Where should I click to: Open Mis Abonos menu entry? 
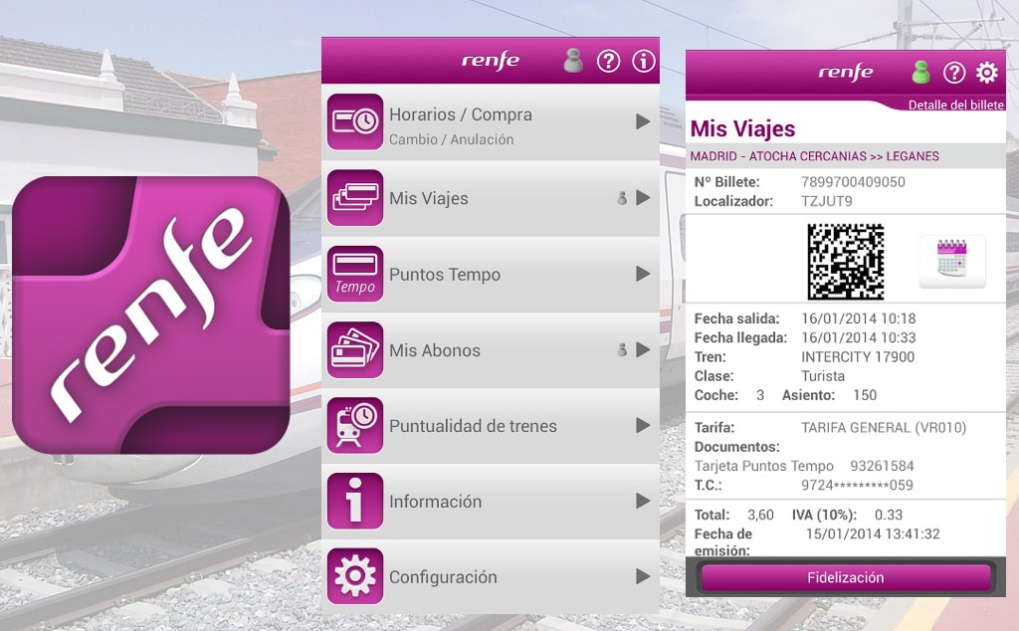click(491, 350)
